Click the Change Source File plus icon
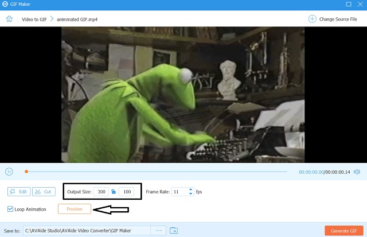367x237 pixels. click(312, 19)
